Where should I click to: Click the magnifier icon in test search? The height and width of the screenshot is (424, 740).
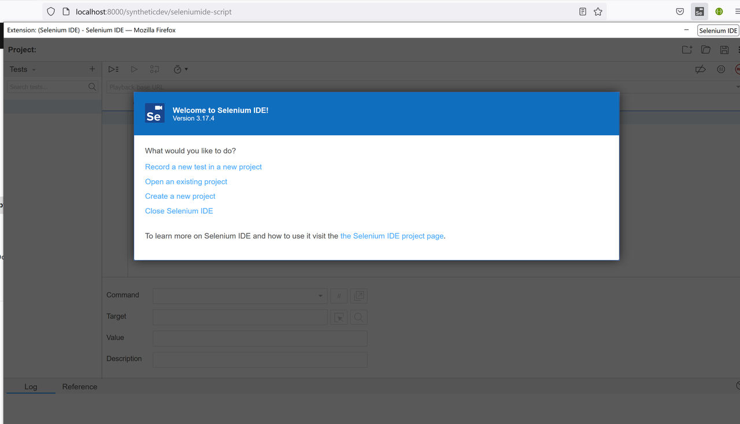coord(92,87)
